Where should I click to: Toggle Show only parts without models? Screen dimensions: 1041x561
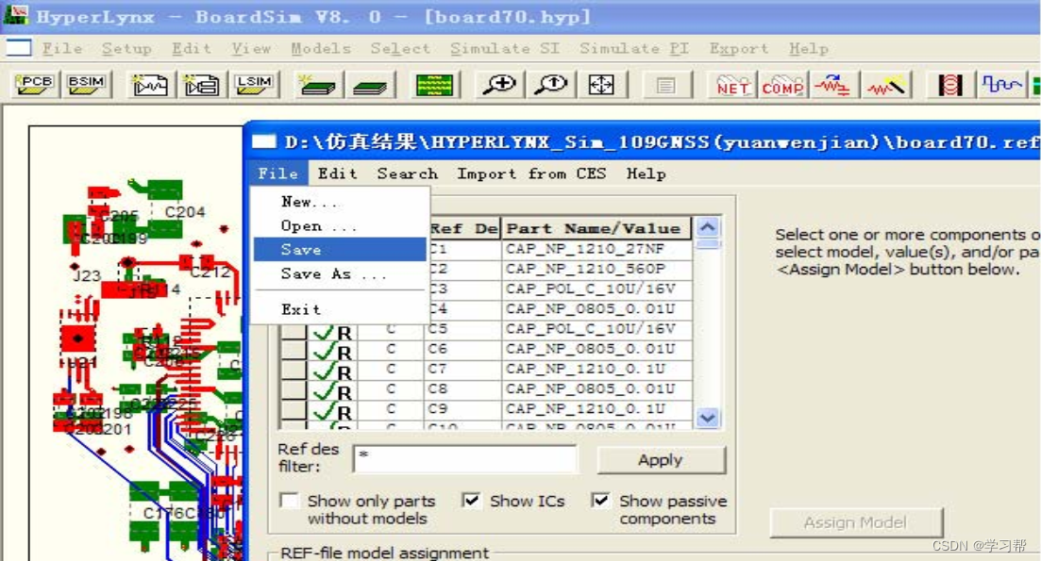click(x=290, y=501)
